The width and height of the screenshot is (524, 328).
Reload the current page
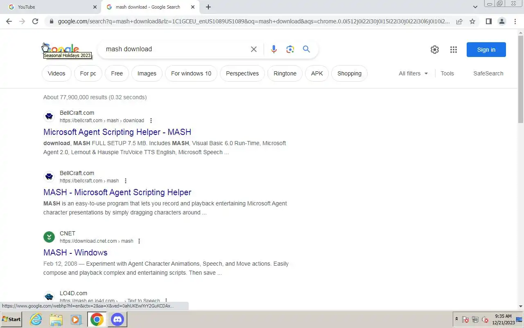click(x=35, y=21)
